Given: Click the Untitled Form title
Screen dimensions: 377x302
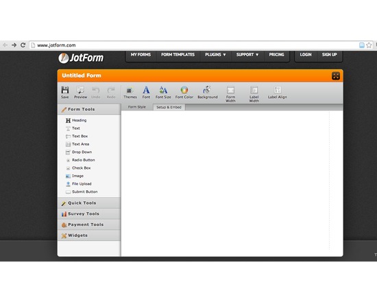Looking at the screenshot, I should [x=82, y=75].
